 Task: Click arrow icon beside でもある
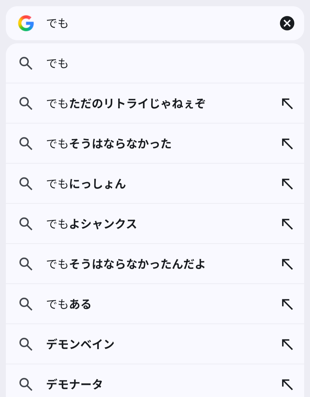(x=287, y=304)
